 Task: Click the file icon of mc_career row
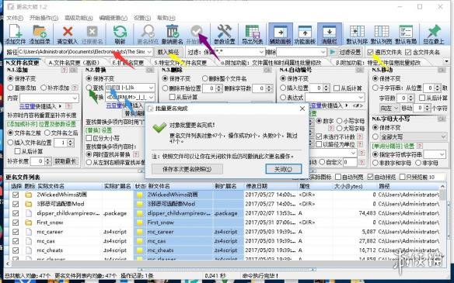(28, 232)
